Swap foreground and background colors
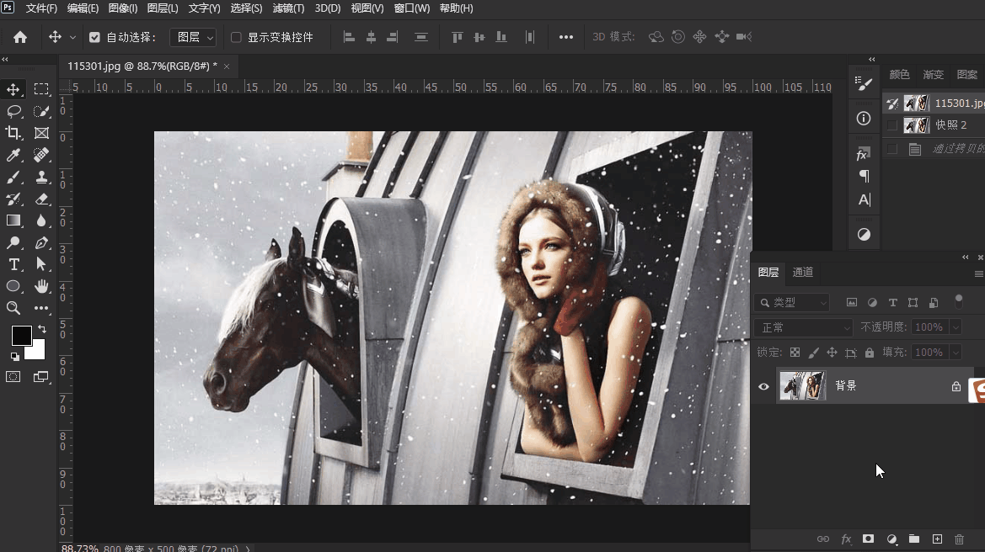The width and height of the screenshot is (985, 552). (42, 329)
